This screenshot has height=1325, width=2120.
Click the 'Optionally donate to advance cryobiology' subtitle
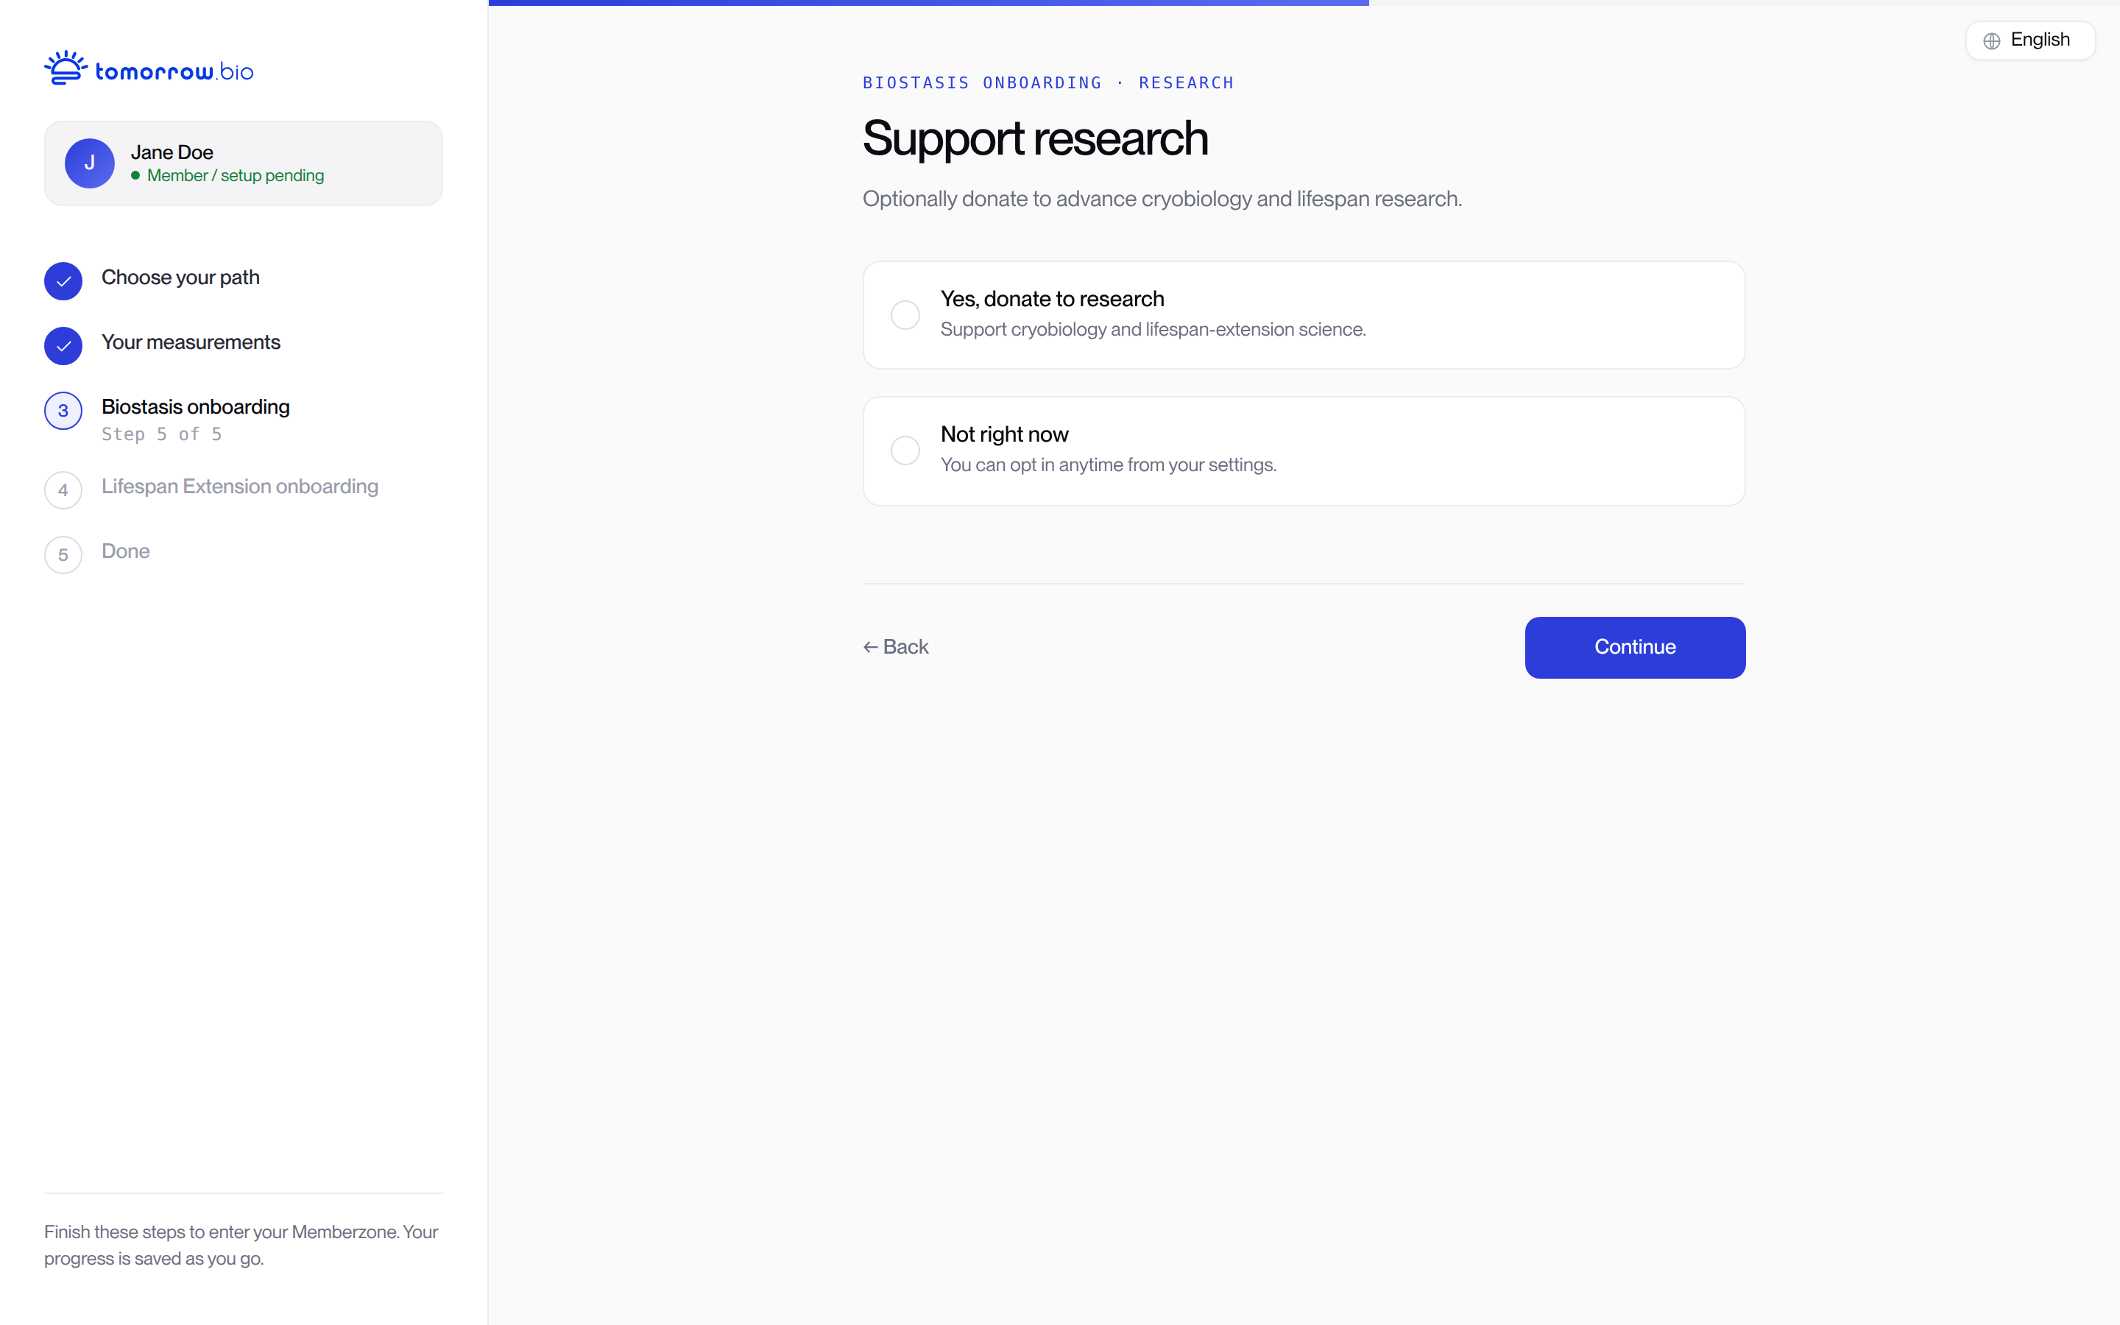point(1162,199)
